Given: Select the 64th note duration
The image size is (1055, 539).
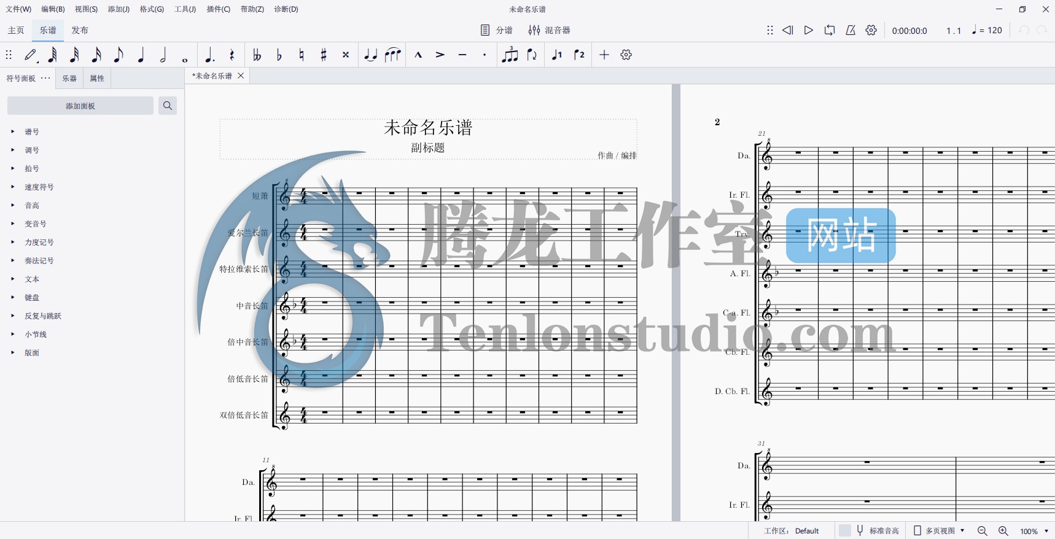Looking at the screenshot, I should (53, 55).
